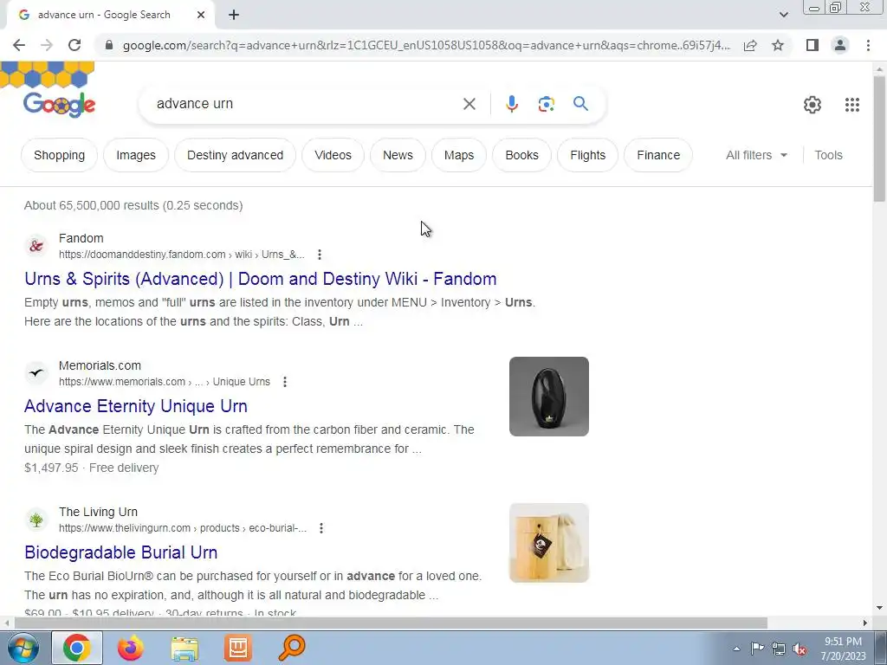Filter results by Shopping

[60, 155]
